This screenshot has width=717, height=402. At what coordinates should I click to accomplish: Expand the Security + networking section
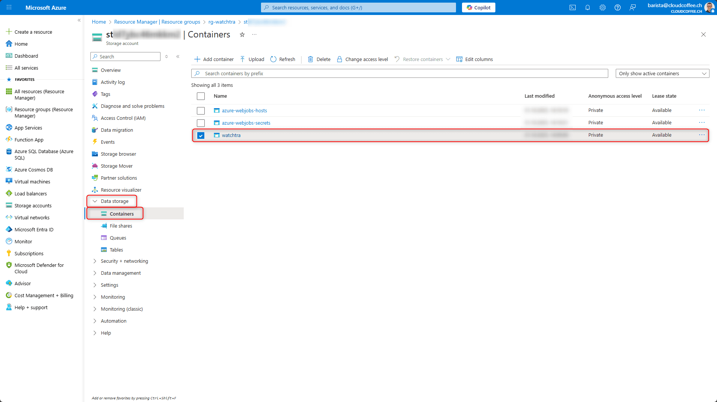tap(124, 261)
